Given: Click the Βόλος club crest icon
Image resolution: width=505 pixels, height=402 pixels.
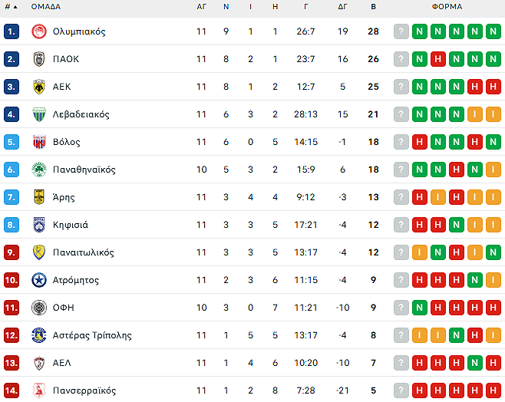Looking at the screenshot, I should click(x=39, y=142).
